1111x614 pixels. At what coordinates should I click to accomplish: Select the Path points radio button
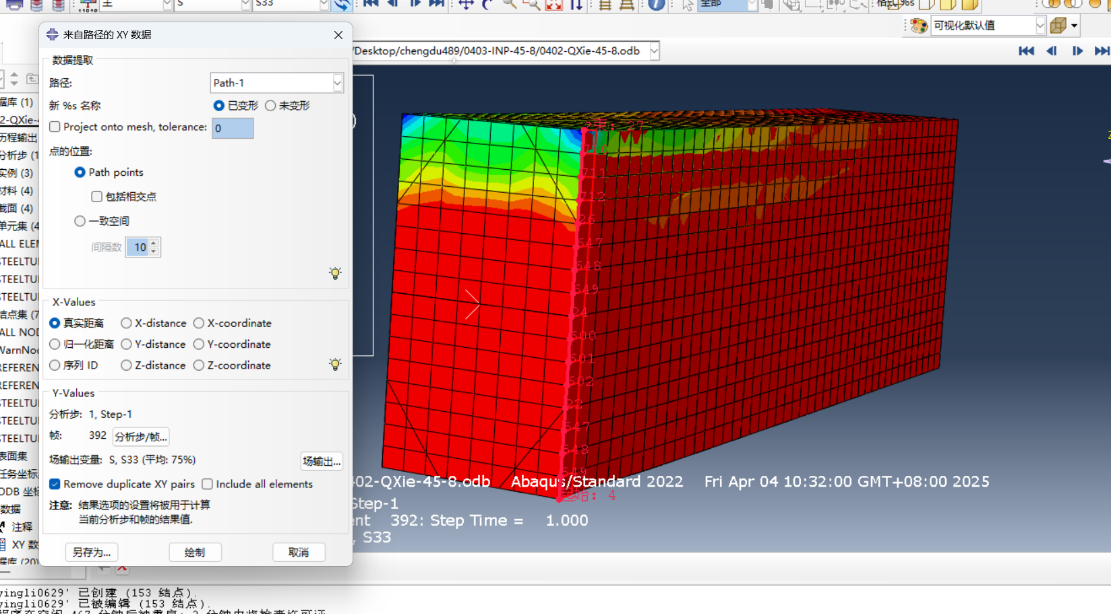(80, 173)
